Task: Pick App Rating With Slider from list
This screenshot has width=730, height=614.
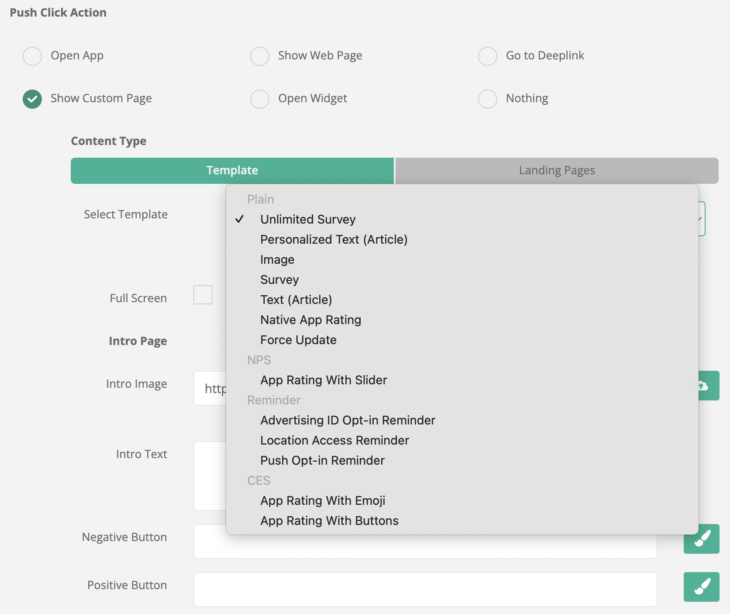Action: (324, 380)
